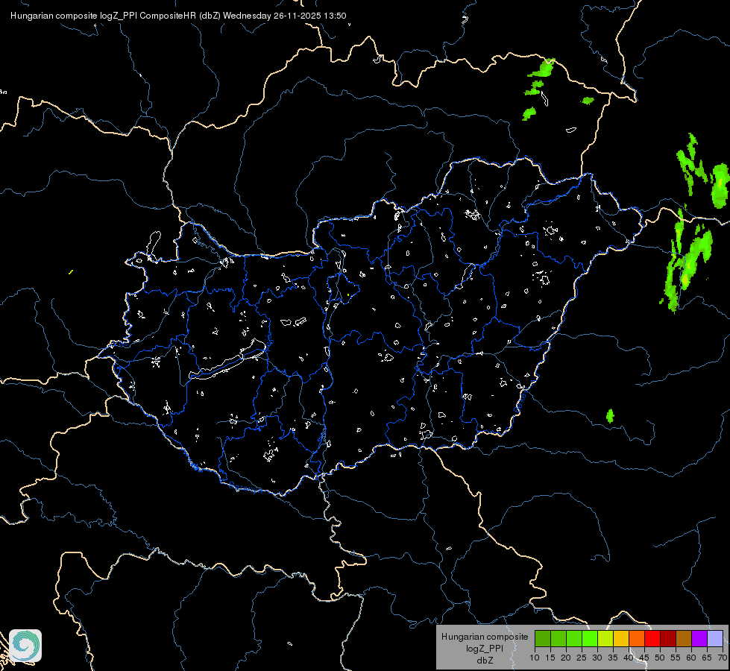Select the 55–60 dBZ brown swatch
Screen dimensions: 730x671
click(x=684, y=638)
